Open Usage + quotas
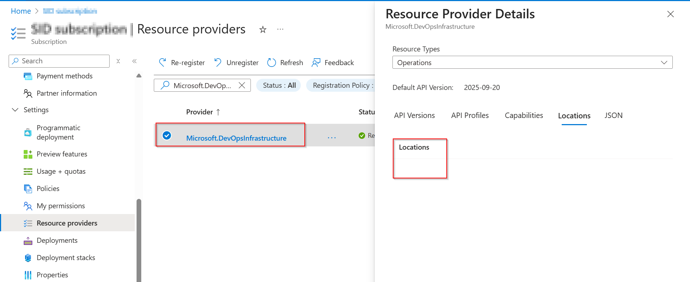 point(61,172)
